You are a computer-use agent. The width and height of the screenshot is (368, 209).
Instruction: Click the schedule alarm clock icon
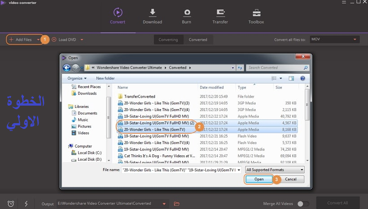(11, 204)
